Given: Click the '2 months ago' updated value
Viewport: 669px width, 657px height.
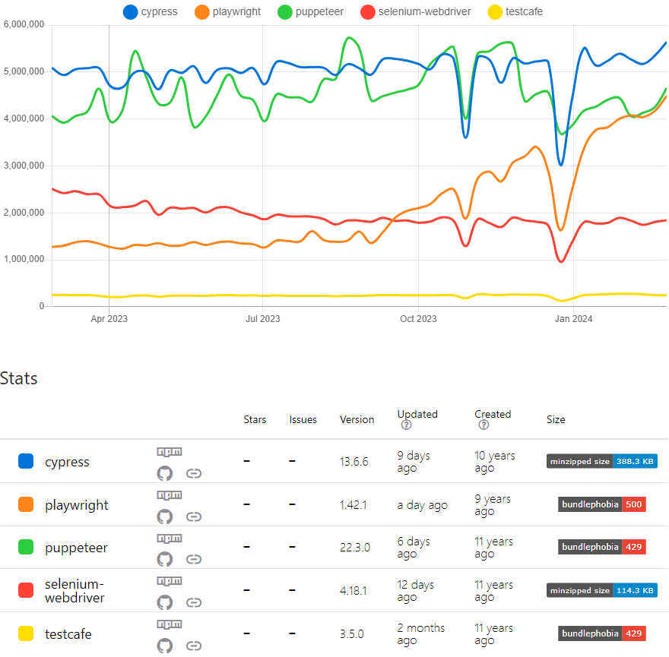Looking at the screenshot, I should click(421, 634).
